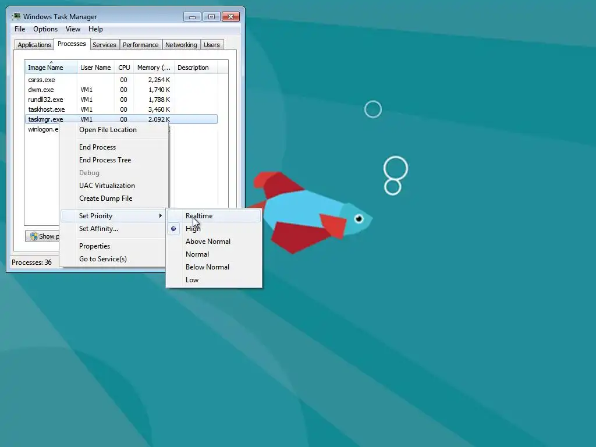596x447 pixels.
Task: Set priority to Normal
Action: [214, 254]
